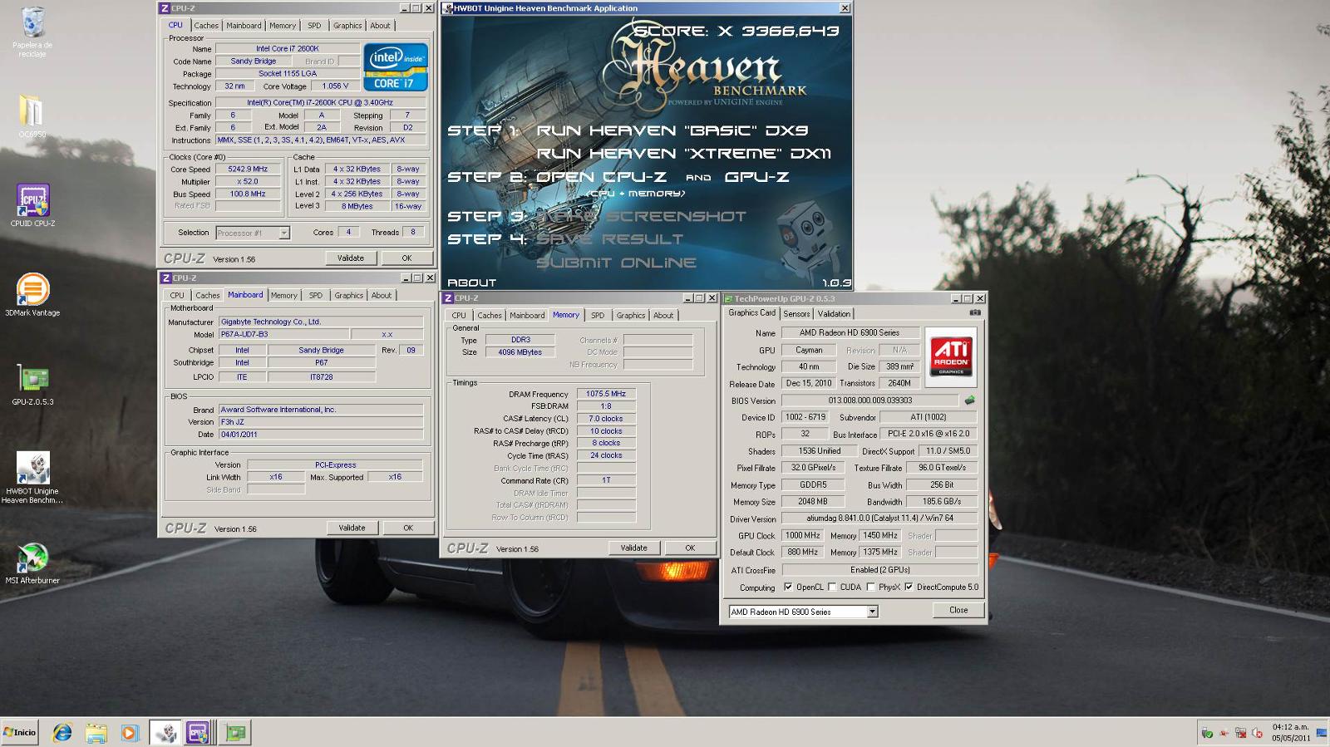
Task: Click the Heaven score text 3366,643
Action: tap(791, 32)
